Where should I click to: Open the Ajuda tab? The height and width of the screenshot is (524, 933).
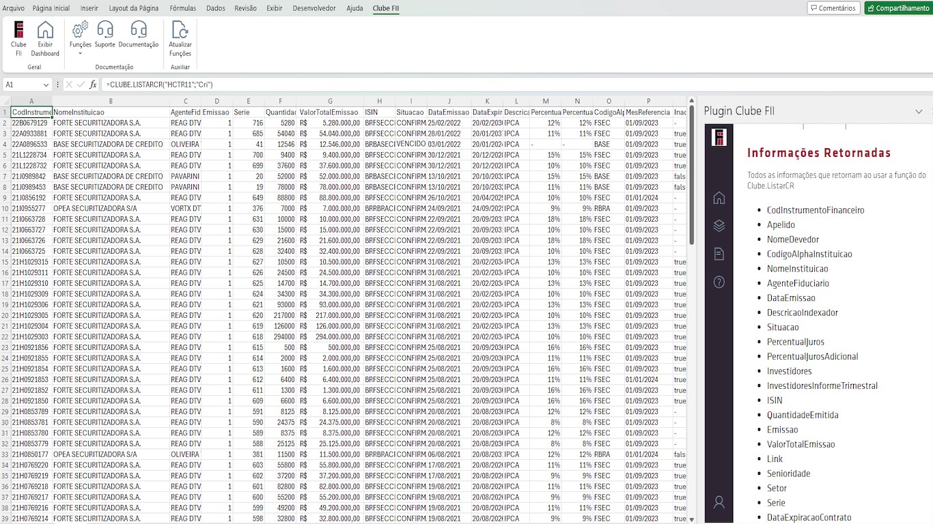pyautogui.click(x=355, y=8)
